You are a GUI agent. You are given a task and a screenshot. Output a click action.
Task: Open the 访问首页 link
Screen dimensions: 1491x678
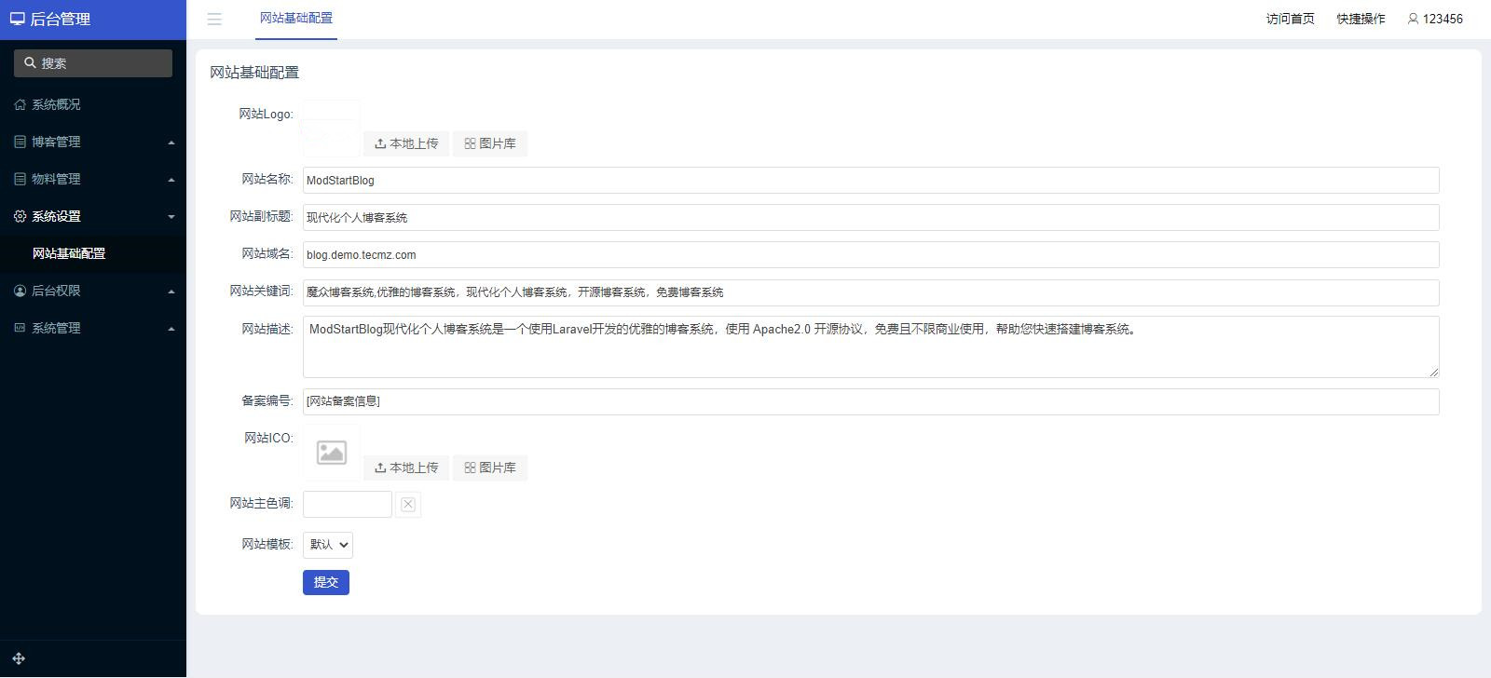(x=1291, y=19)
